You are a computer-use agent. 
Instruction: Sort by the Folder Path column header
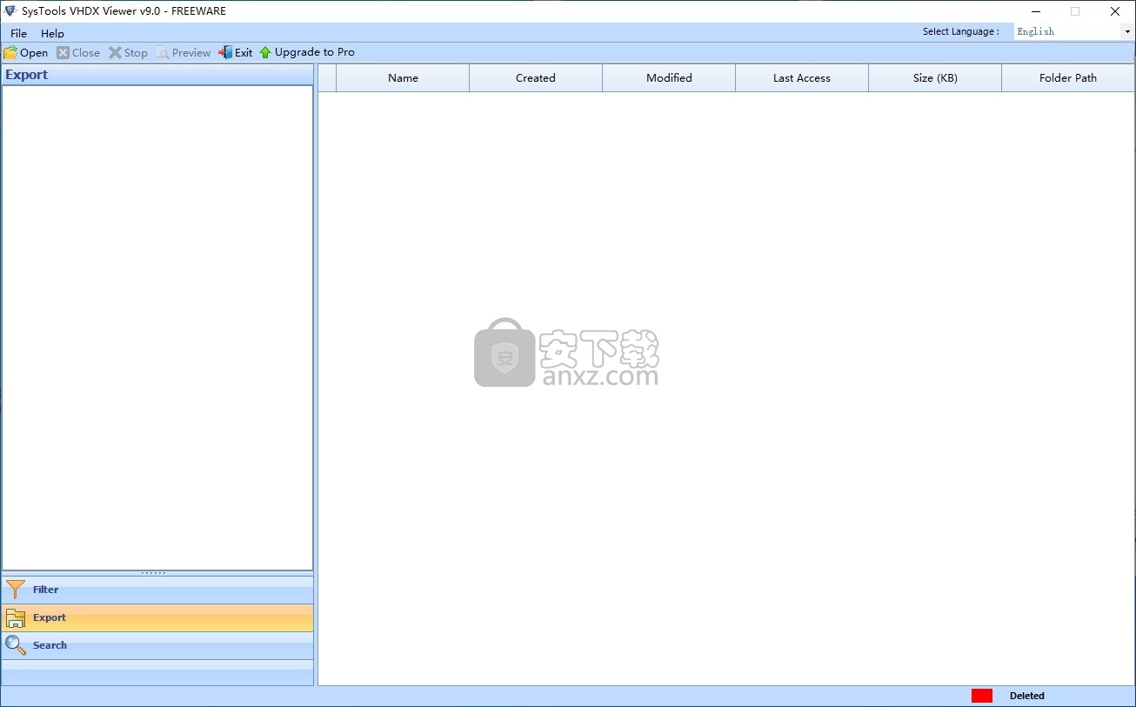pos(1068,77)
